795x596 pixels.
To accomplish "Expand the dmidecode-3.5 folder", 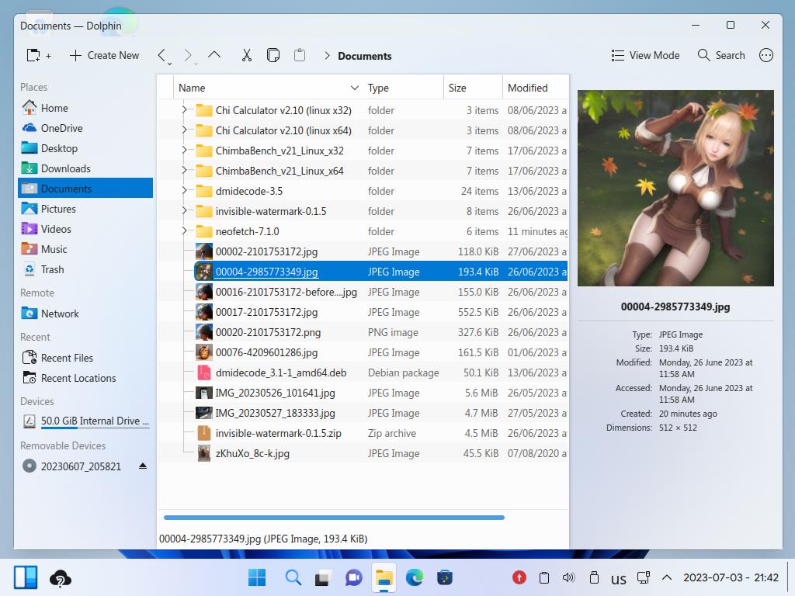I will tap(184, 191).
